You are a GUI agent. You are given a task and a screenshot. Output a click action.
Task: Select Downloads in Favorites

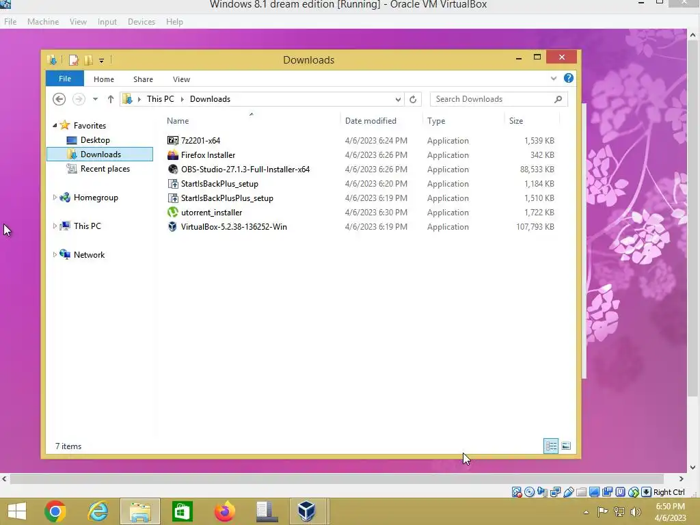click(x=100, y=154)
